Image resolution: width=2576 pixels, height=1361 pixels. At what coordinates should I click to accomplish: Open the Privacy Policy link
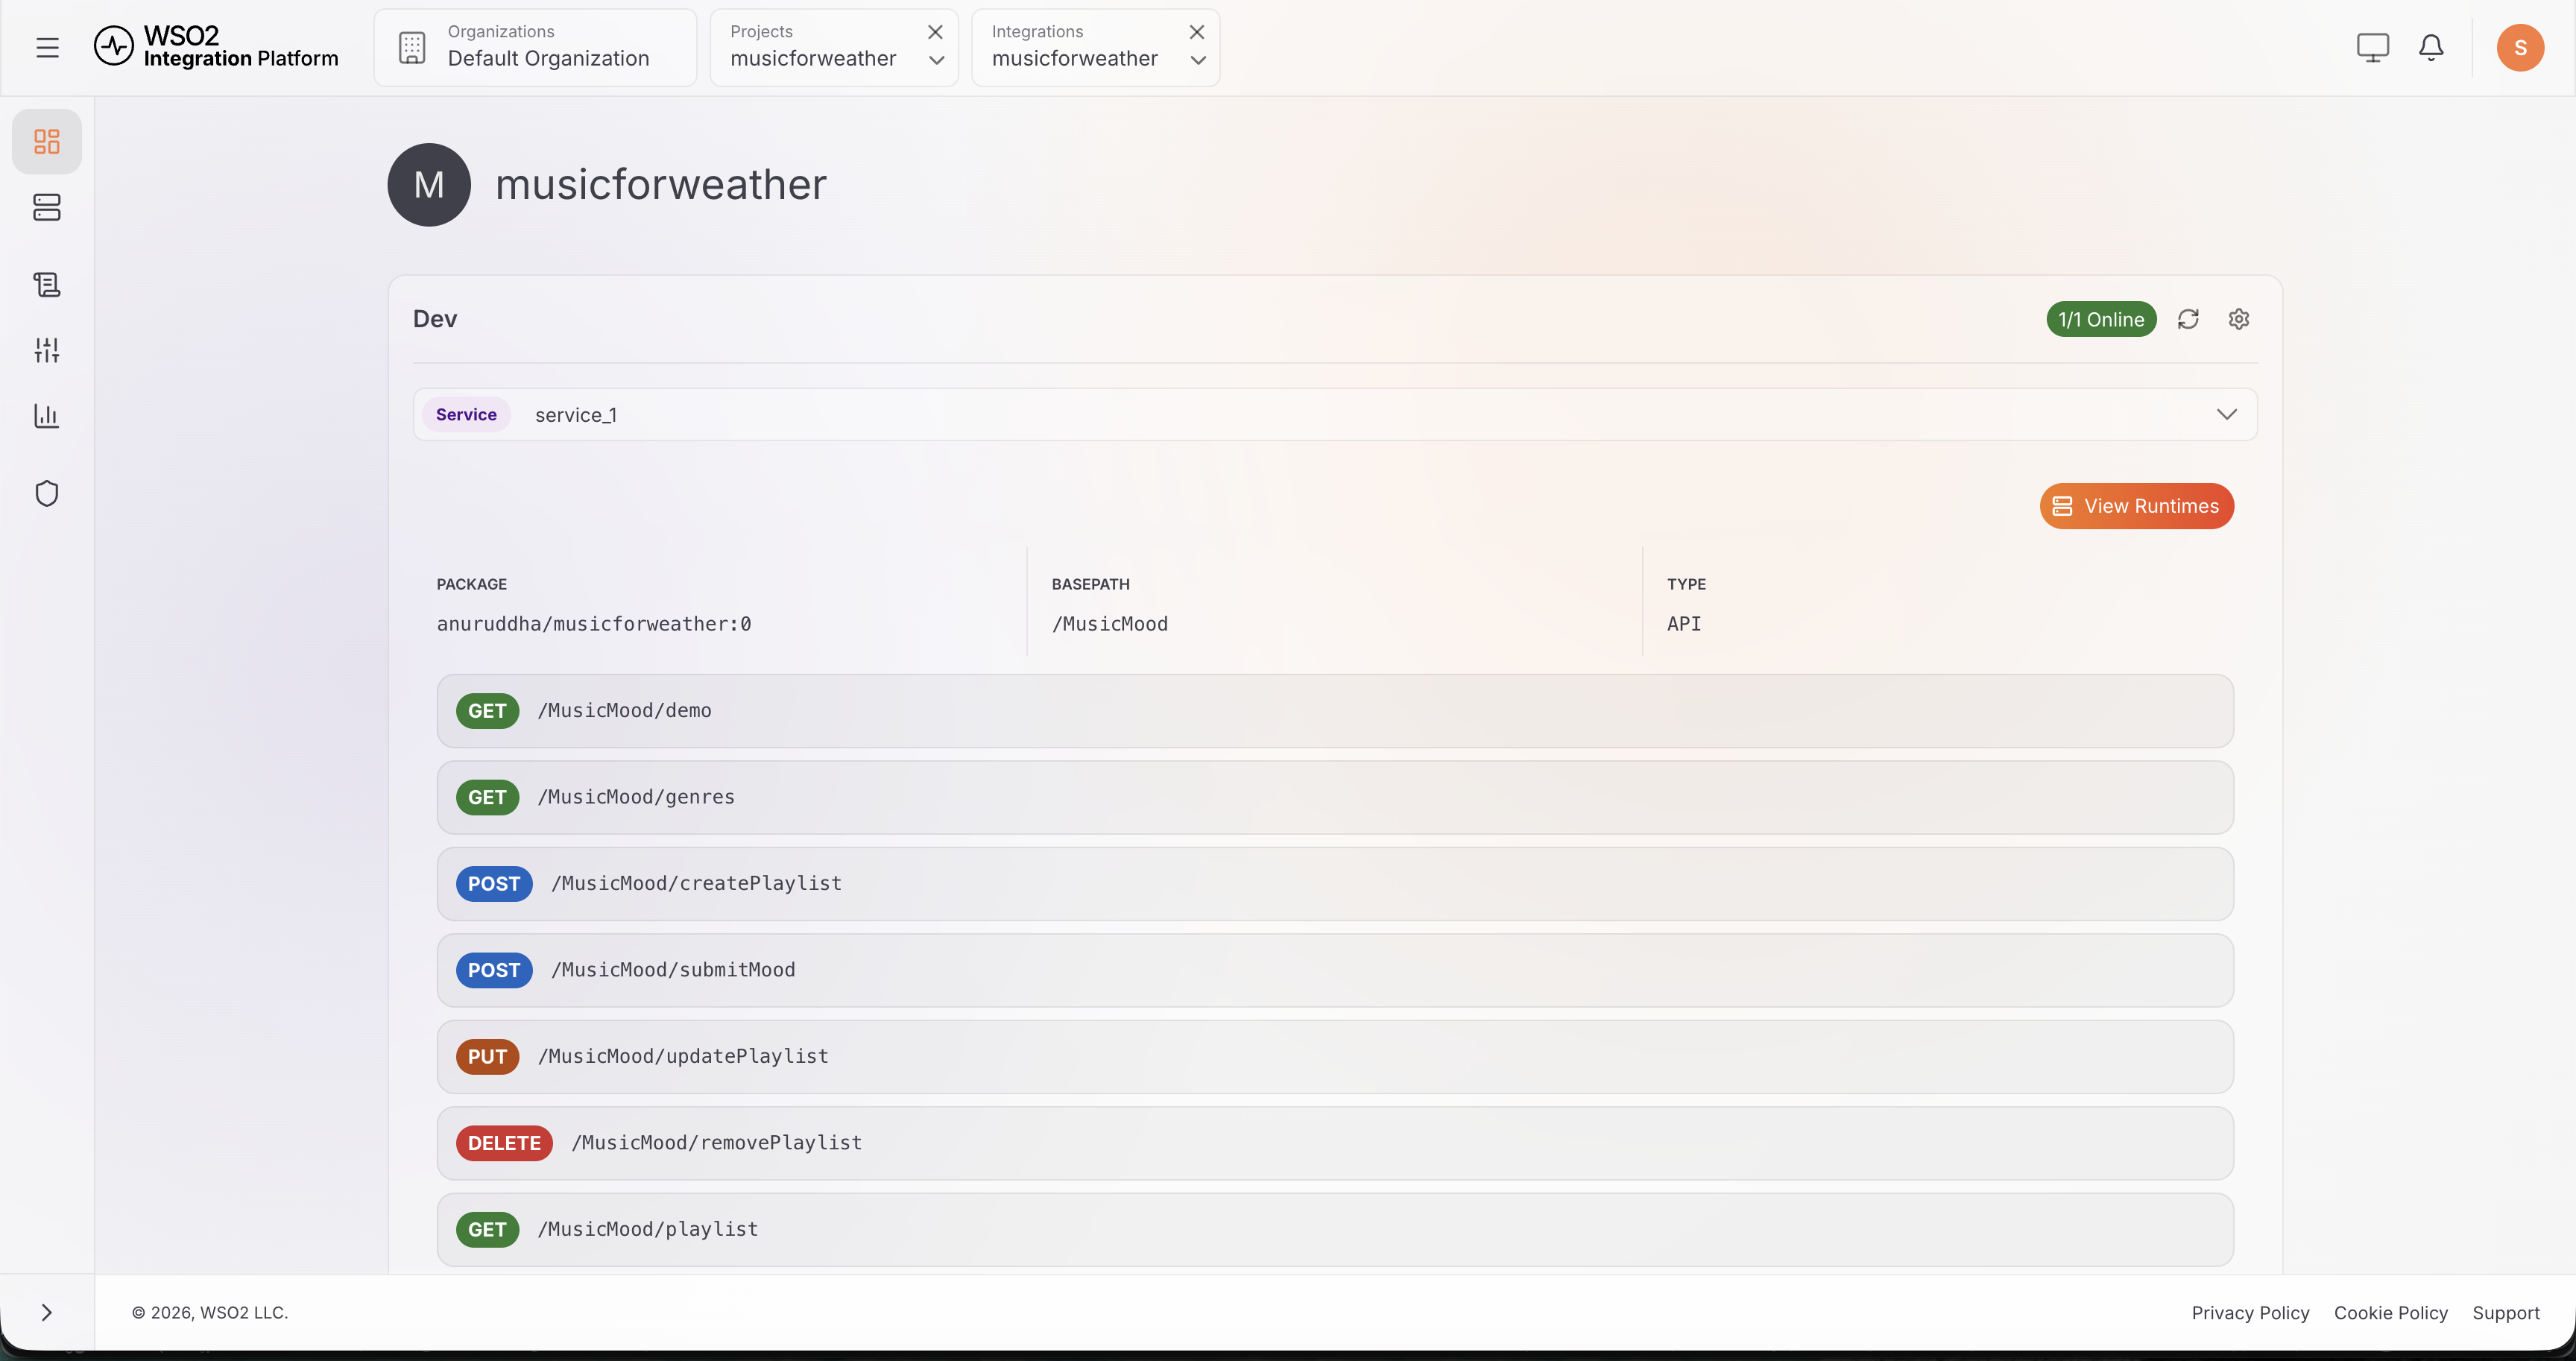2250,1313
